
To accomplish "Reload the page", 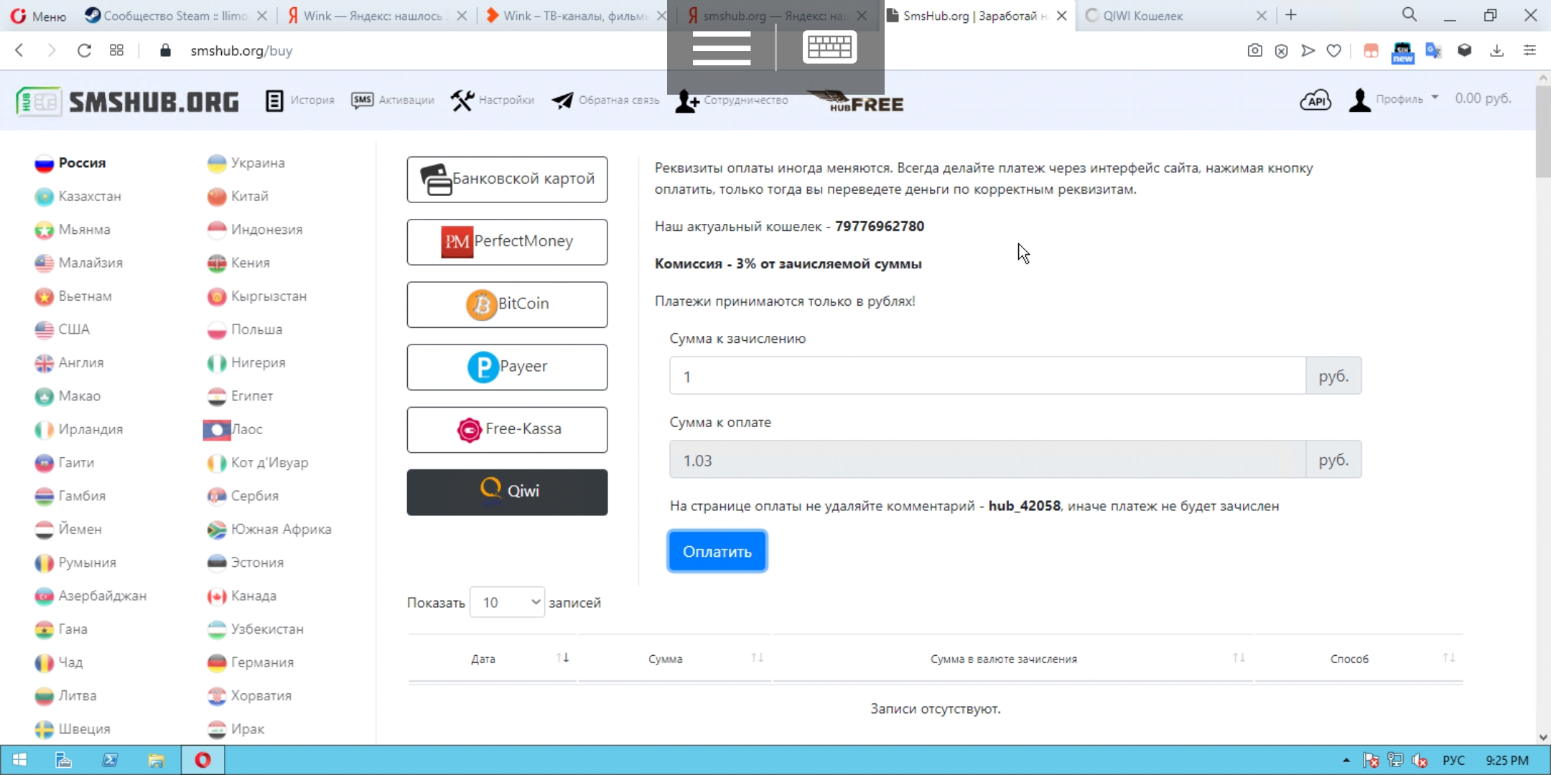I will coord(84,50).
